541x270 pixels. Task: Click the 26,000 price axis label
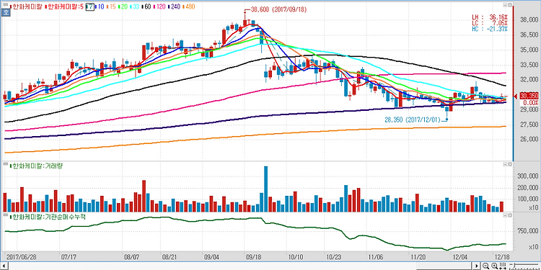pos(529,140)
